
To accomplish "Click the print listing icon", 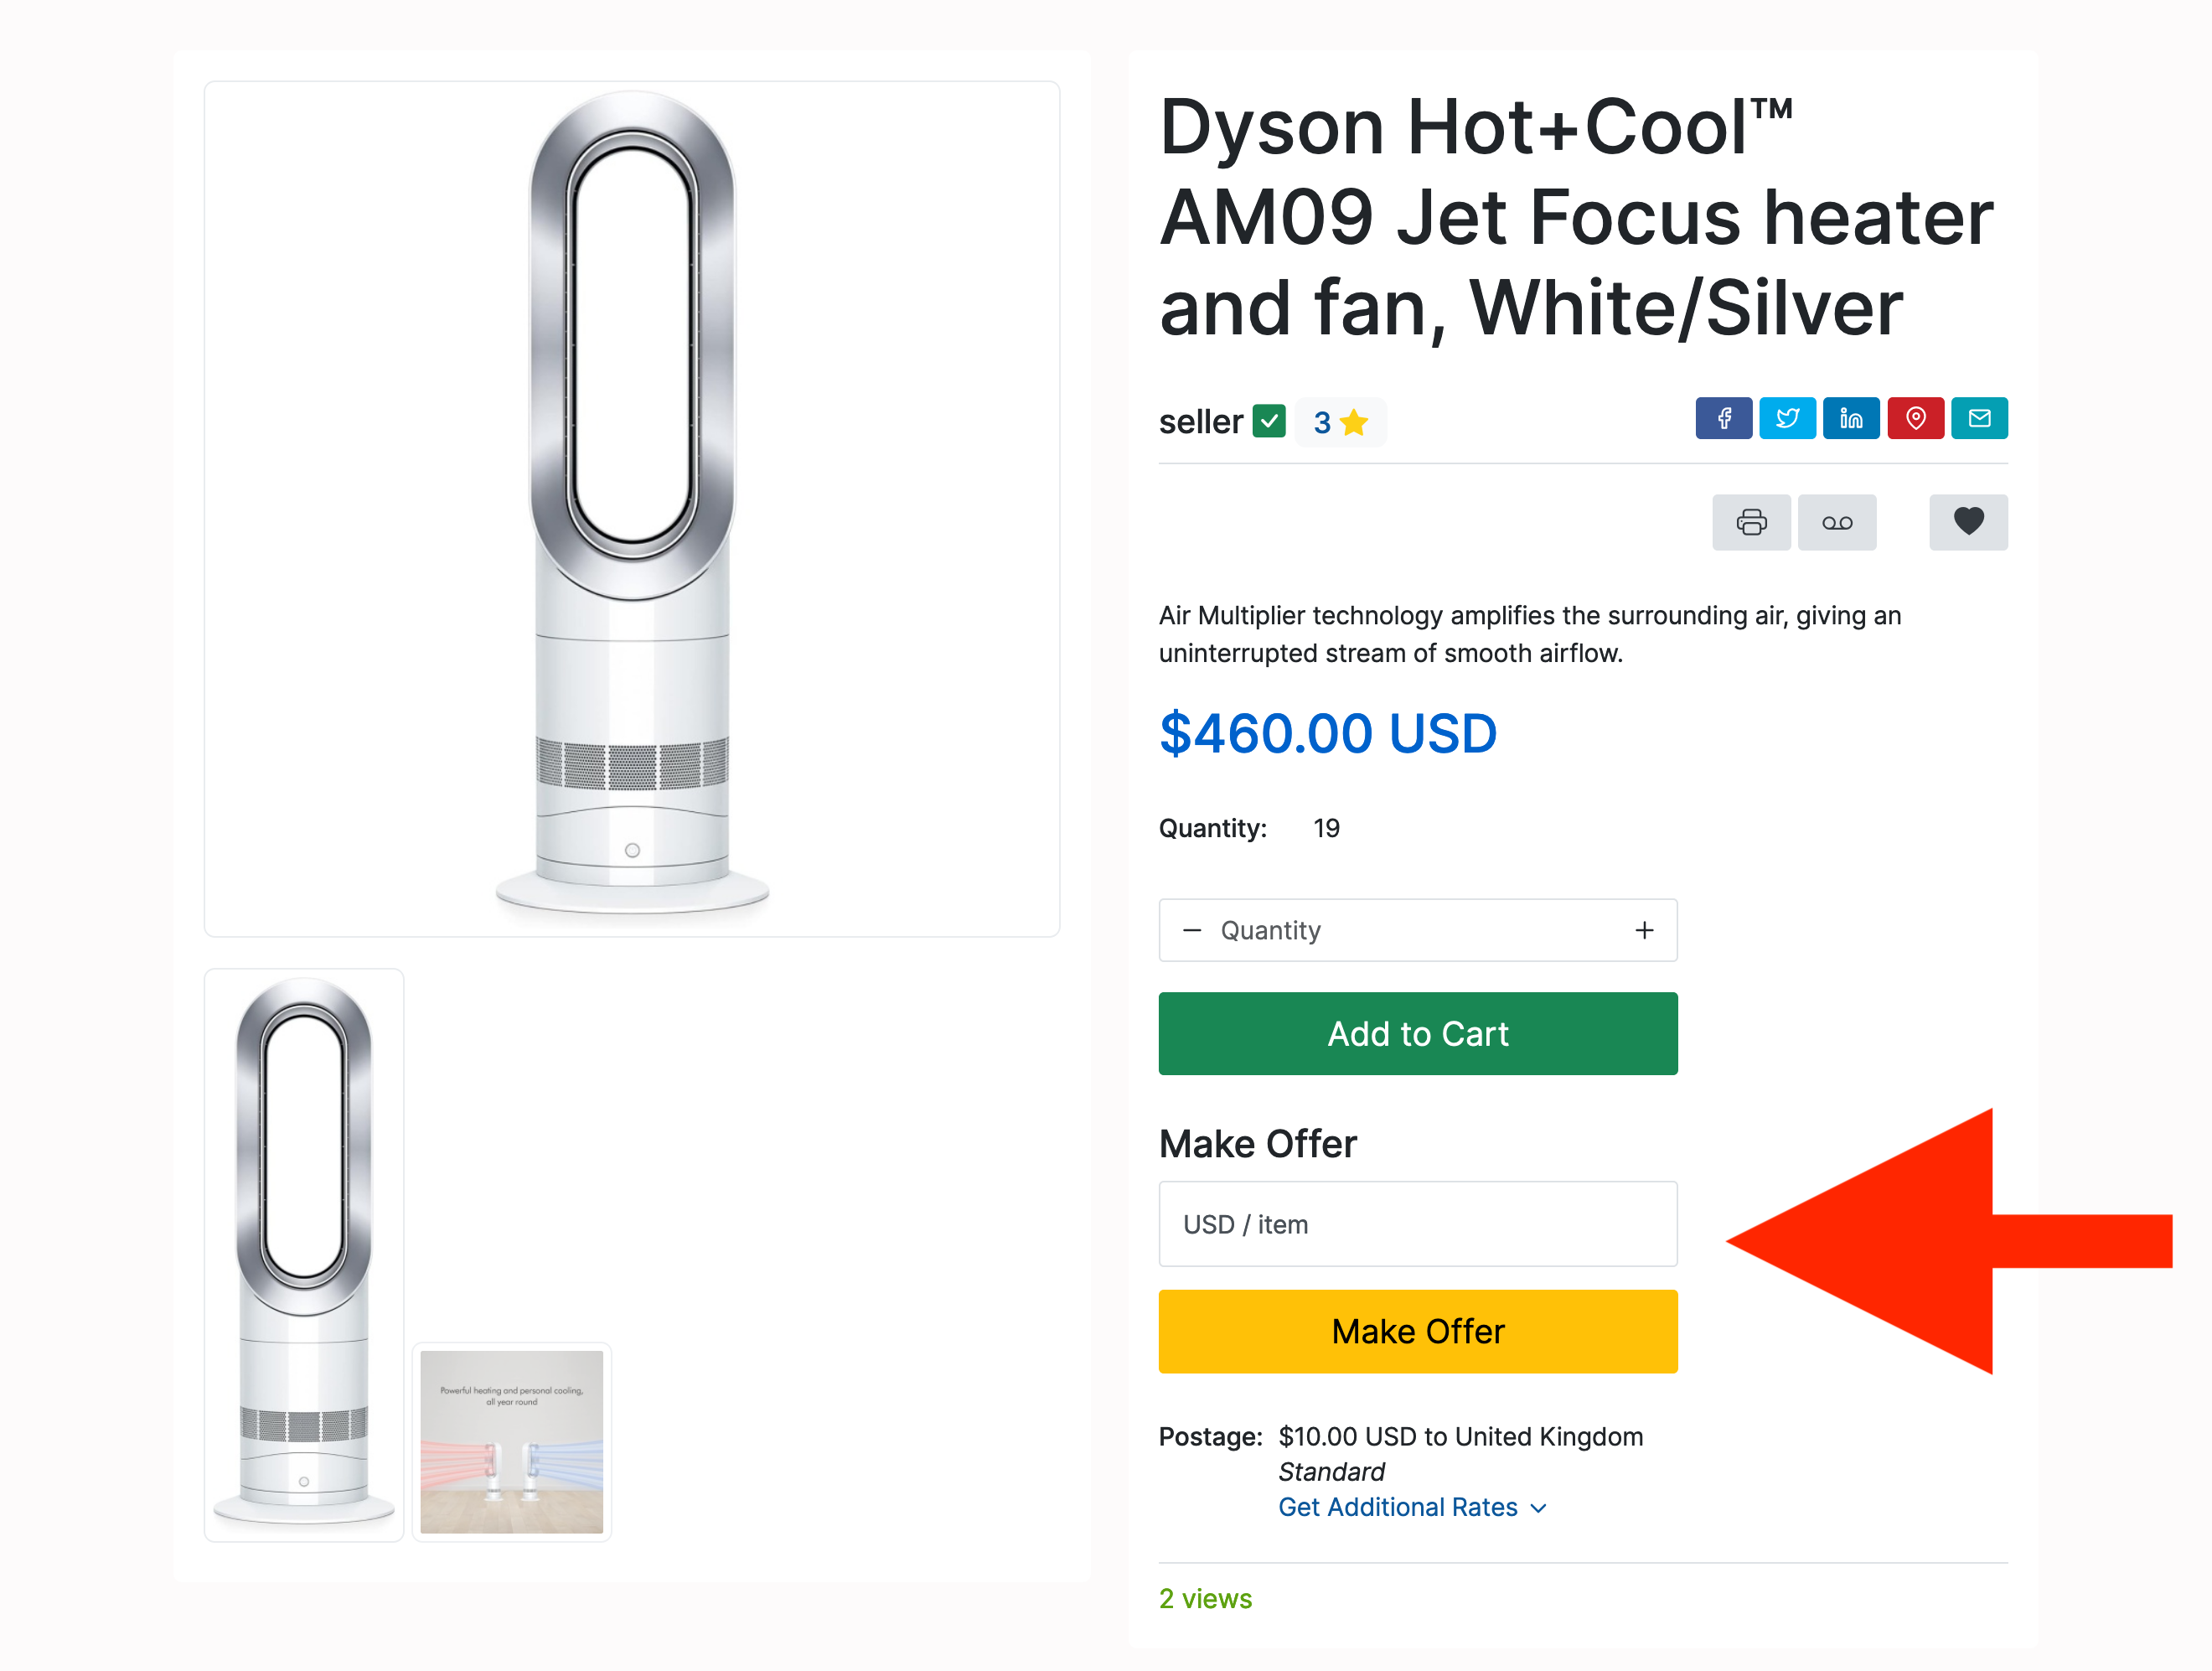I will [x=1751, y=522].
